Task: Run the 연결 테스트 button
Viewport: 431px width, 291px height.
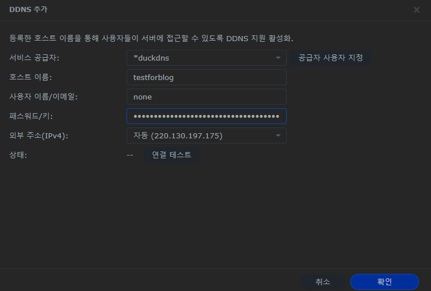Action: 171,155
